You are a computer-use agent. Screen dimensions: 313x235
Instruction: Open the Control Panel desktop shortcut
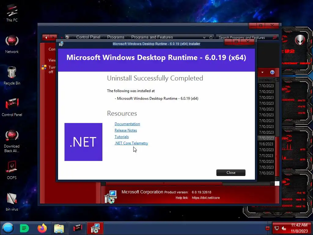point(12,107)
